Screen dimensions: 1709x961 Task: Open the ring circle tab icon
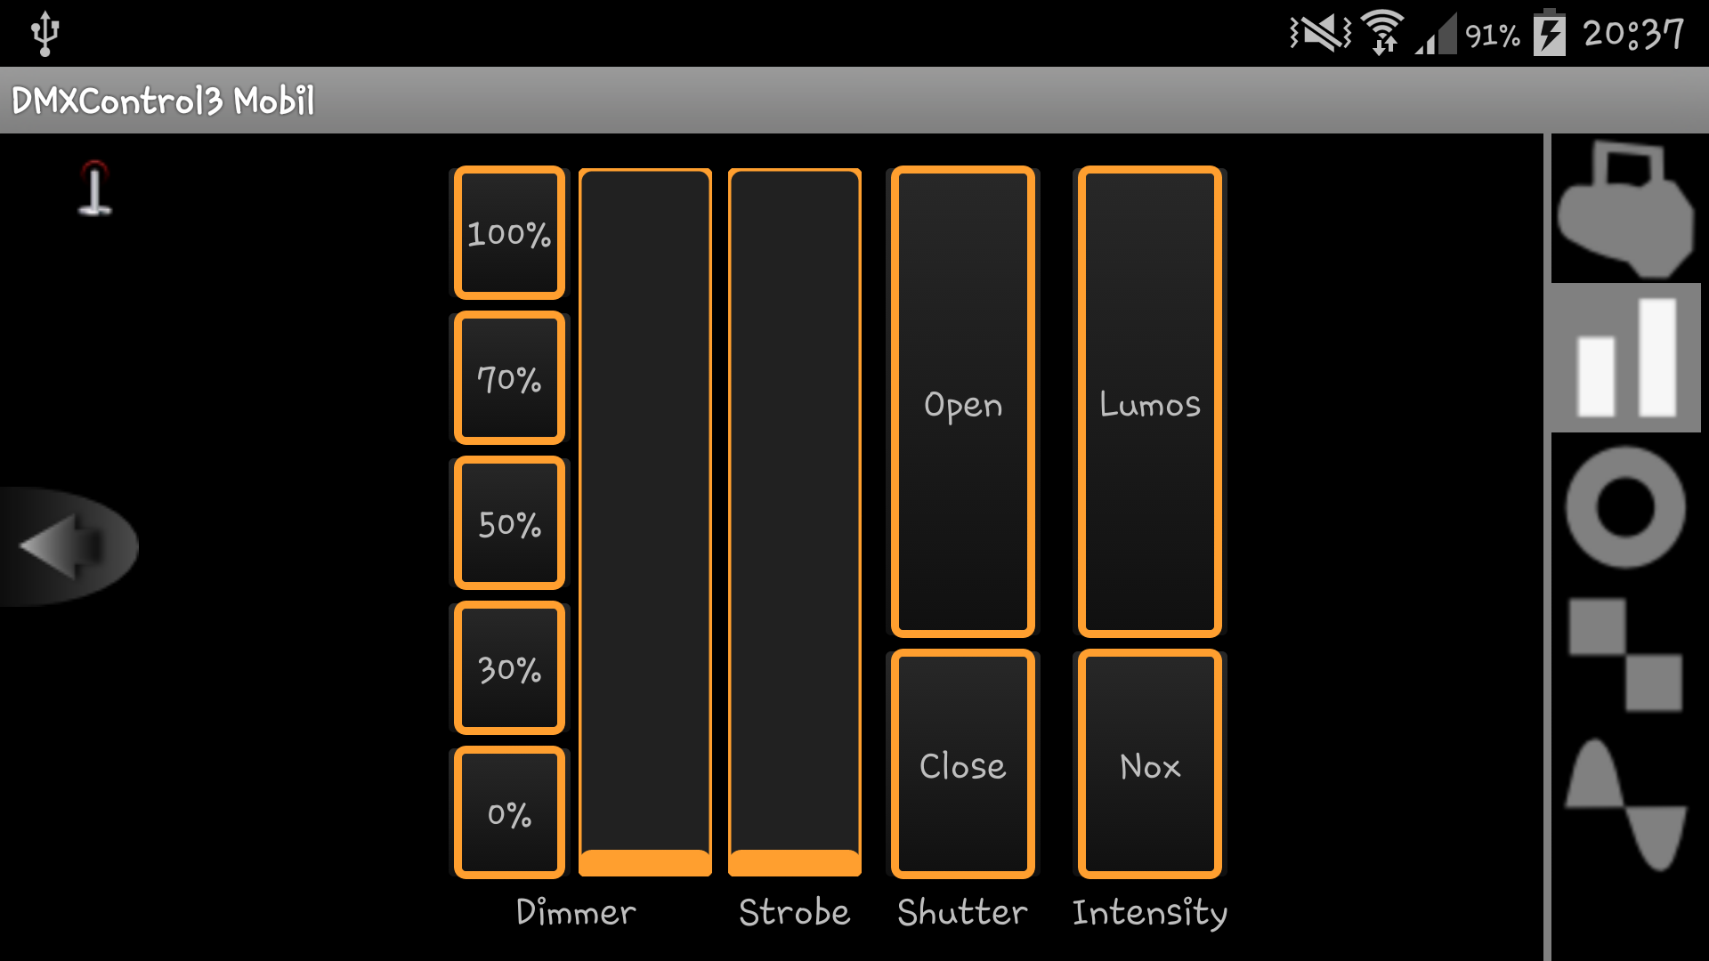point(1625,507)
